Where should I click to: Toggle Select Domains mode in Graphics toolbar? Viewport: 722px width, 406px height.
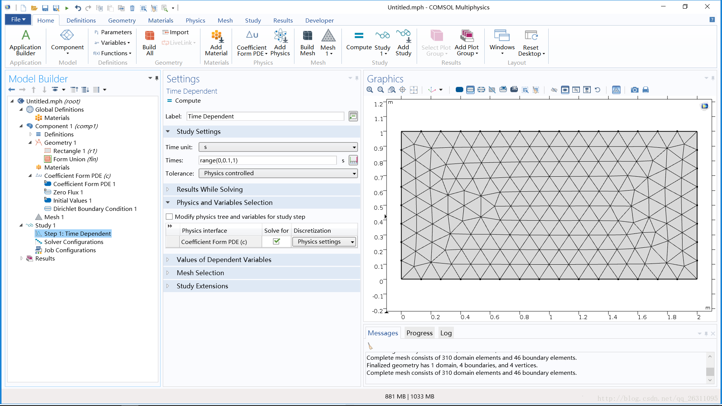tap(459, 90)
